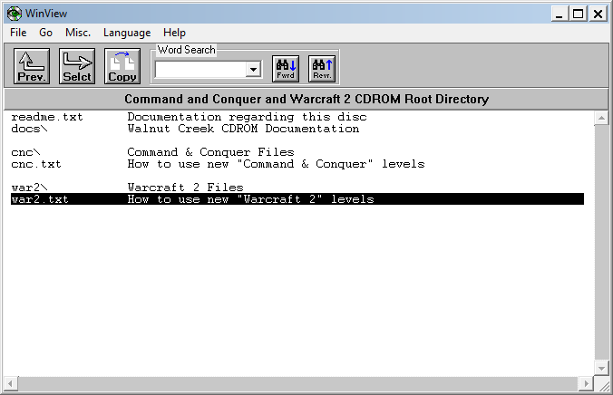This screenshot has height=395, width=613.
Task: Open the Misc. menu
Action: coord(78,33)
